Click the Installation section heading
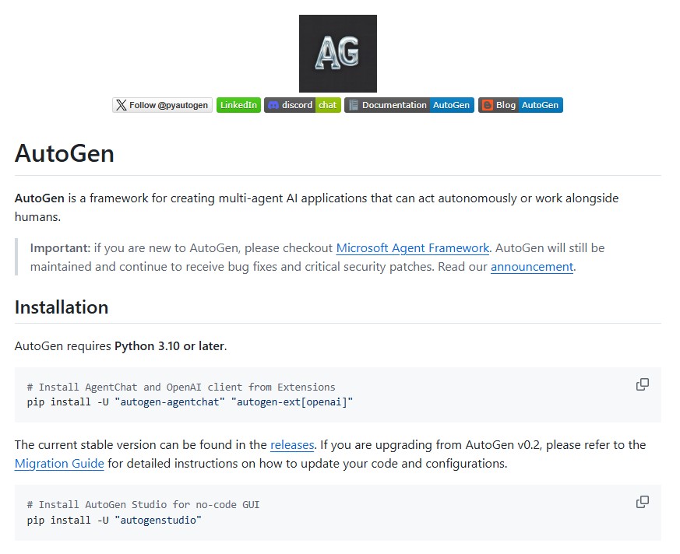The width and height of the screenshot is (680, 554). 62,307
